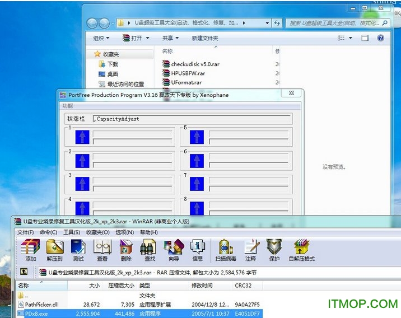This screenshot has height=318, width=401.
Task: Sort the WinRAR list by Name (名称) column
Action: coord(41,286)
